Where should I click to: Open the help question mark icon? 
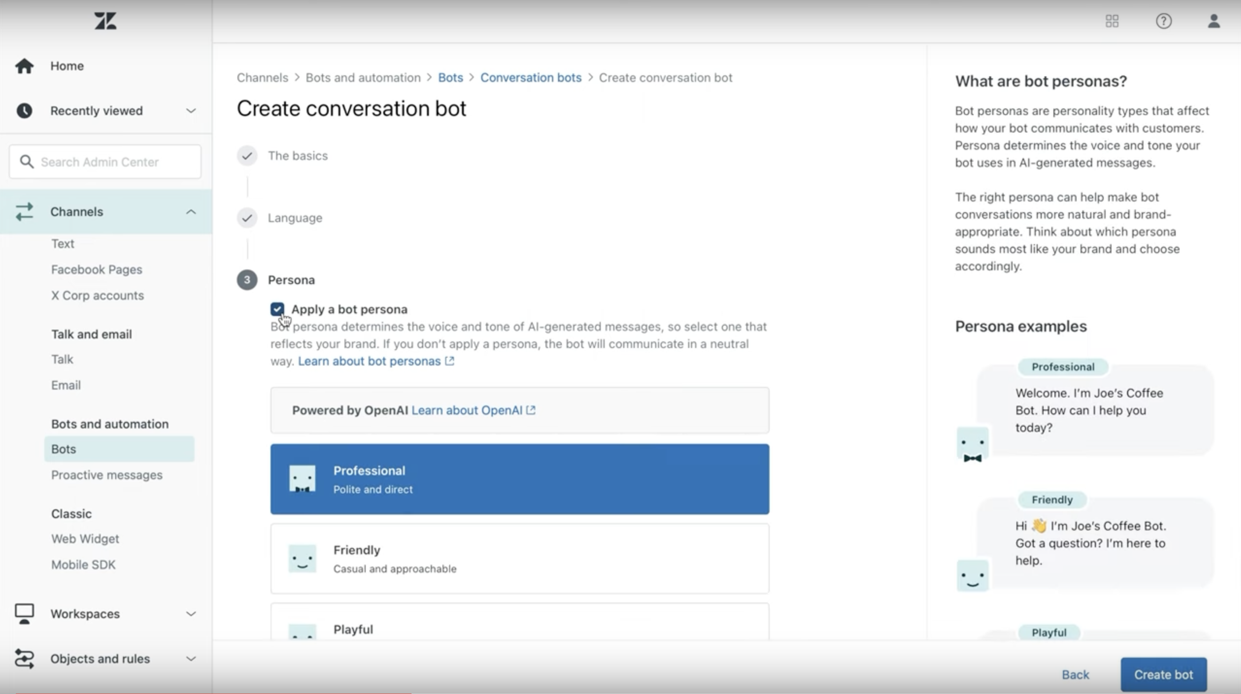click(1163, 21)
